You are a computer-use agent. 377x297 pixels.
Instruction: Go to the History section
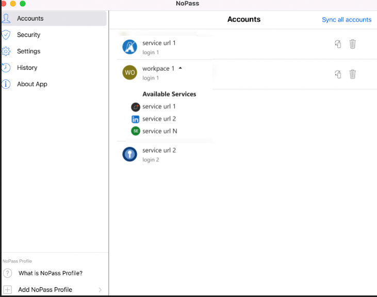point(27,68)
